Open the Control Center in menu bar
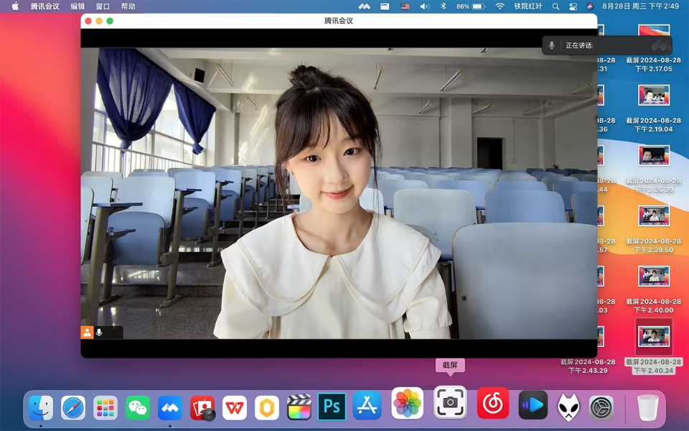 point(573,6)
